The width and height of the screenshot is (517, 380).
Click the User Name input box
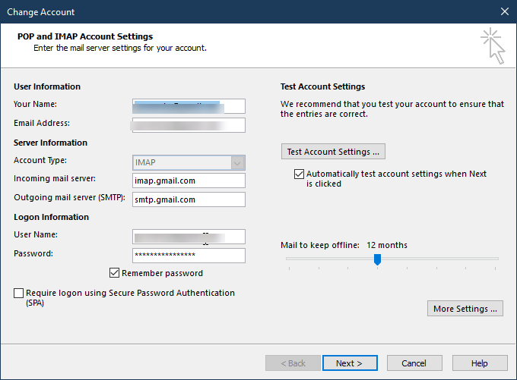tap(189, 237)
